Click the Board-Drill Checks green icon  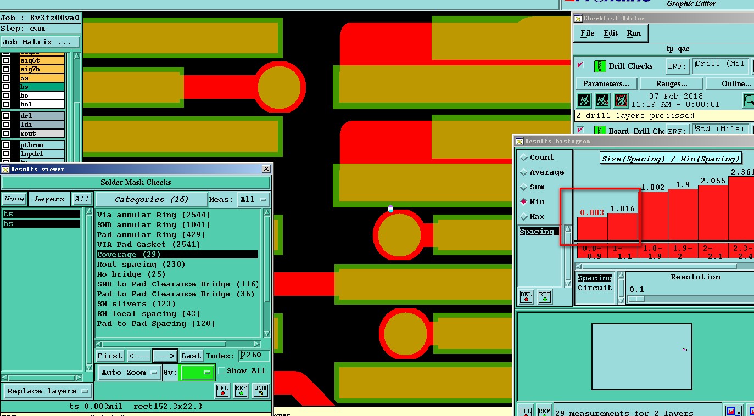coord(600,131)
